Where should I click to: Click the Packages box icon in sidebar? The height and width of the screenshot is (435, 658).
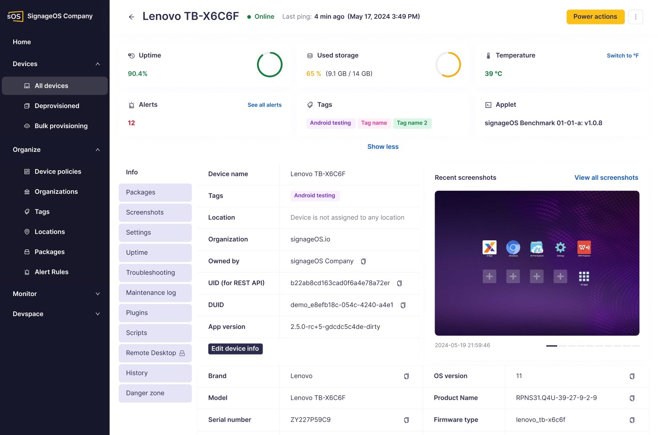[x=27, y=252]
